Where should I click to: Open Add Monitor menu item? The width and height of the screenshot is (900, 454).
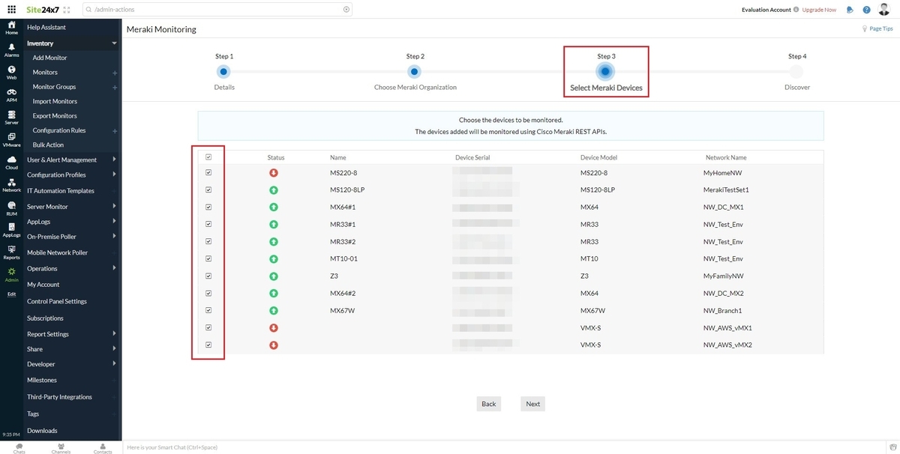[x=49, y=58]
